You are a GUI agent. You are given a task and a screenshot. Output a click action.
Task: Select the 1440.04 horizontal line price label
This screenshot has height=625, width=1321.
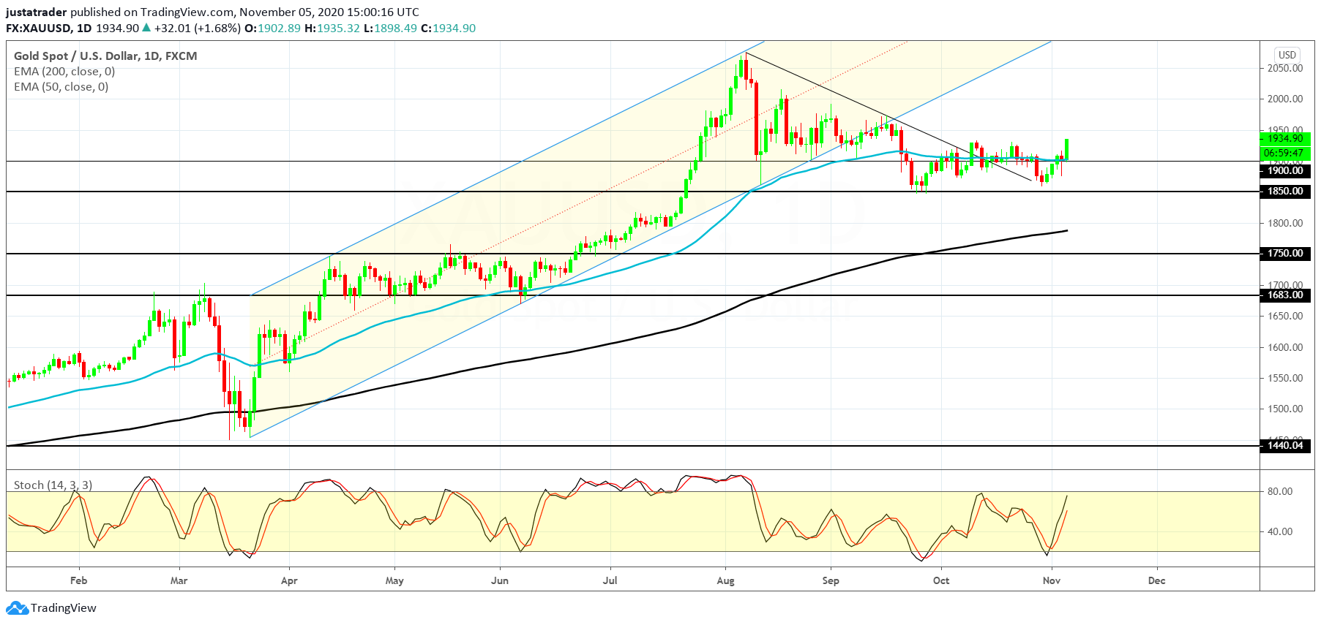[1285, 445]
